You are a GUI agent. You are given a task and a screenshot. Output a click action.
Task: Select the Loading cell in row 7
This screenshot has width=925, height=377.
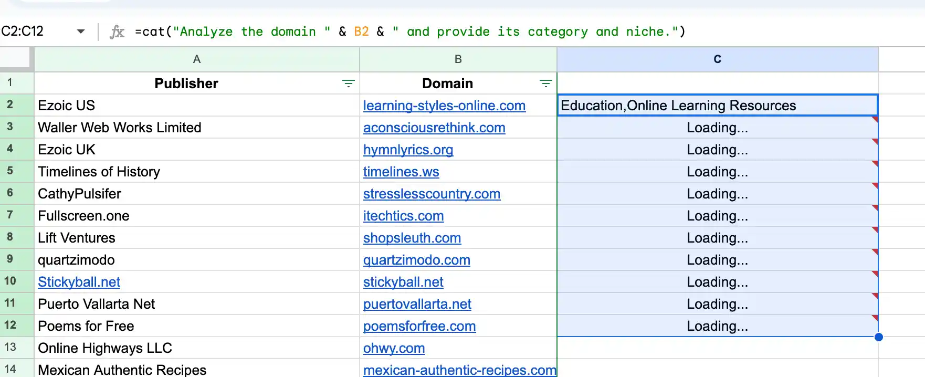click(x=718, y=216)
